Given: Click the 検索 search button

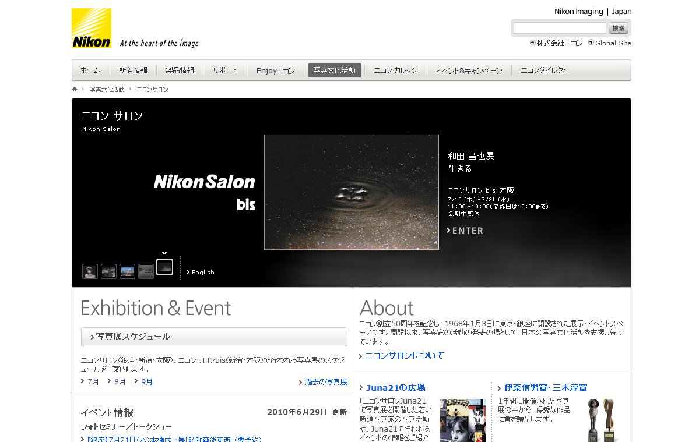Looking at the screenshot, I should pyautogui.click(x=618, y=28).
